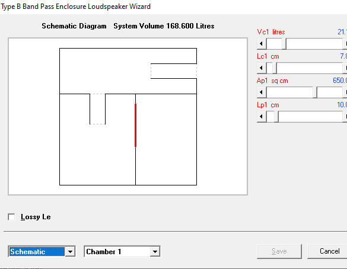Click the Ap1 sq cm label

pyautogui.click(x=272, y=81)
